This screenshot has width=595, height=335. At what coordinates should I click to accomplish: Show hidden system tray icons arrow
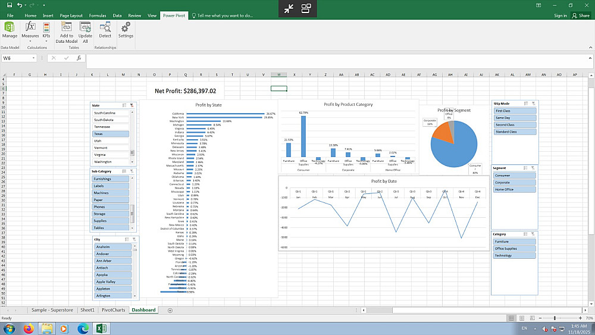click(x=535, y=328)
